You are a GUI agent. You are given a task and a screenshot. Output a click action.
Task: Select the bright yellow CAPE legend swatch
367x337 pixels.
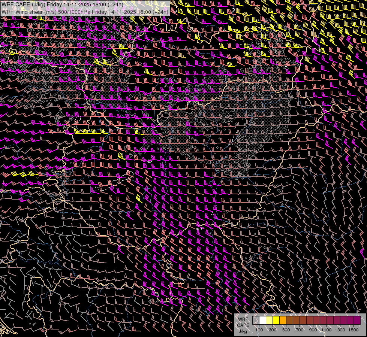(276, 320)
